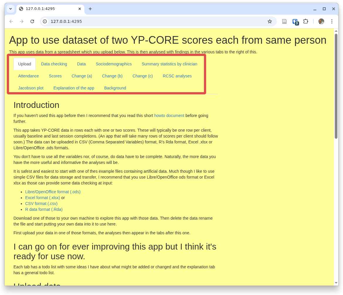The width and height of the screenshot is (343, 295).
Task: Open the extension with badge 3
Action: tap(295, 21)
